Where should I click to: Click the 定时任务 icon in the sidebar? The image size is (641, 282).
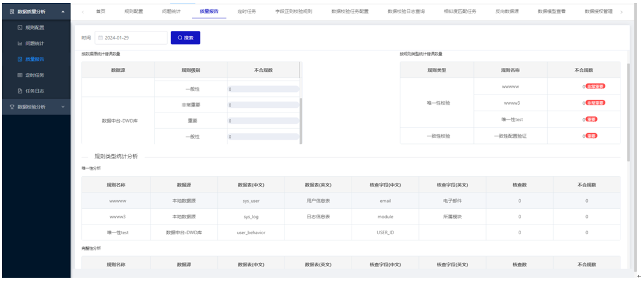19,75
